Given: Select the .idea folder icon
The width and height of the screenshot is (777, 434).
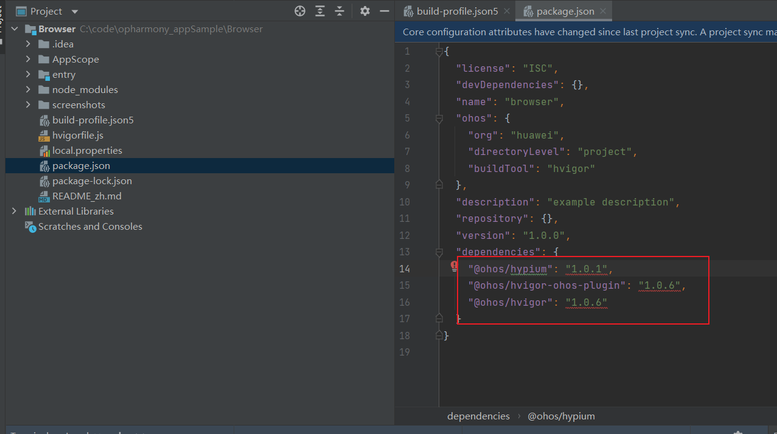Looking at the screenshot, I should (43, 44).
